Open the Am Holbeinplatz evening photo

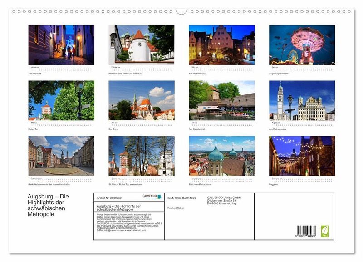[222, 45]
